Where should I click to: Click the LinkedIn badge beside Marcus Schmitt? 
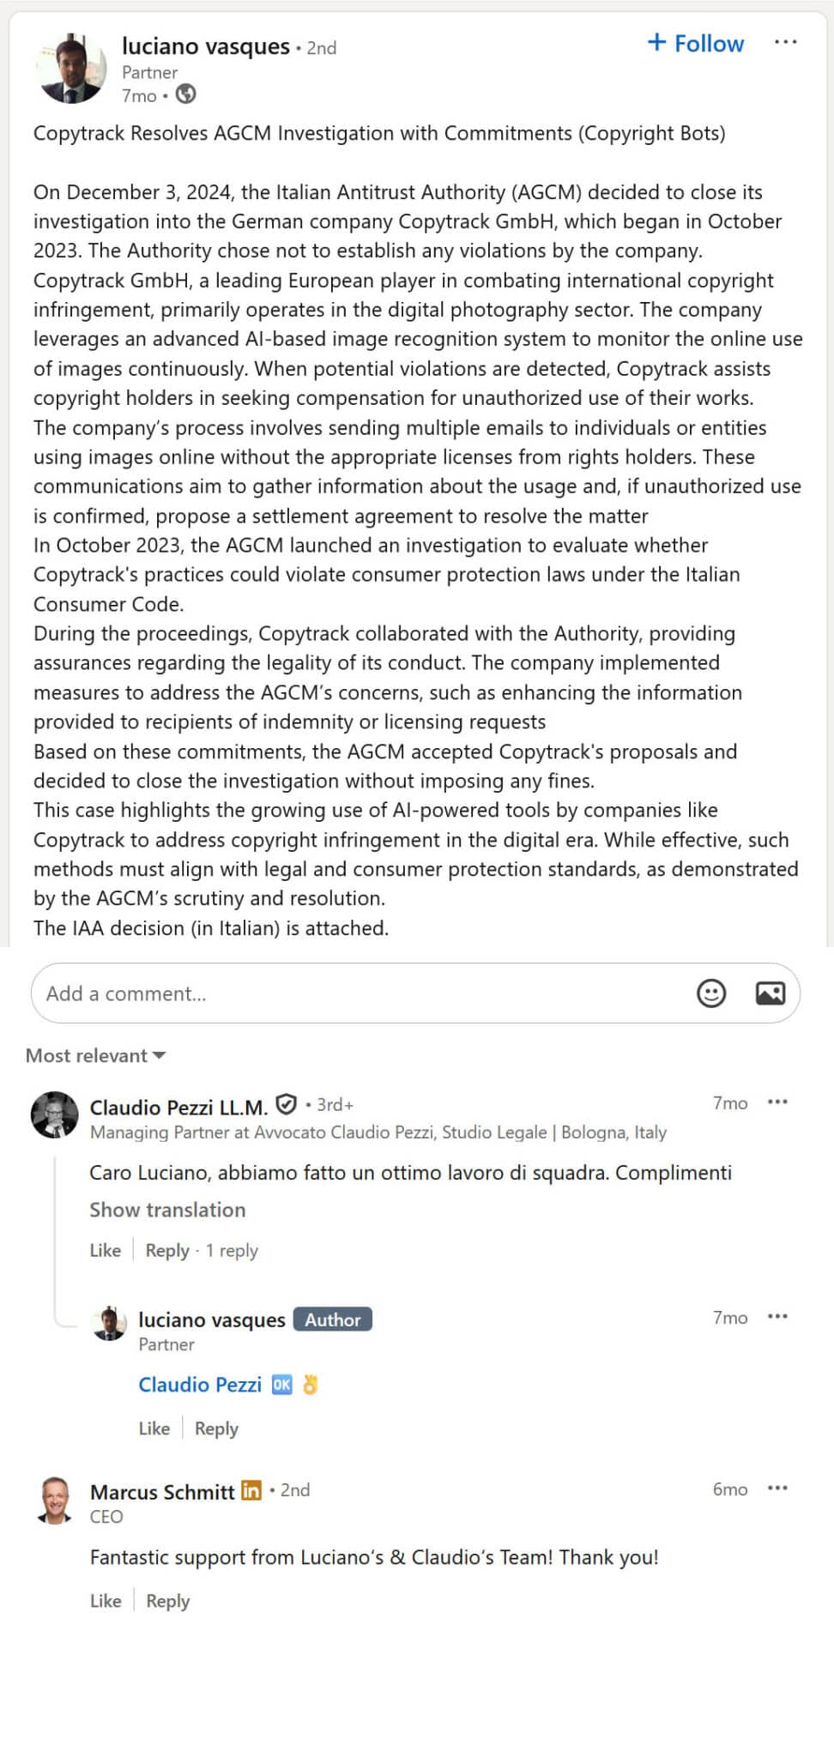251,1490
